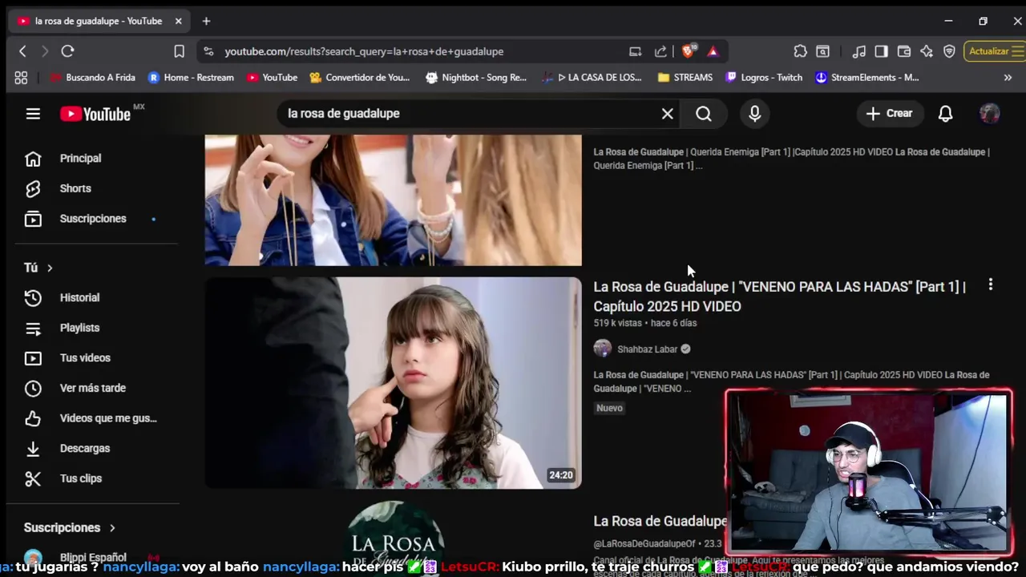The image size is (1026, 577).
Task: Open Leo AI sparkle icon
Action: coord(927,51)
